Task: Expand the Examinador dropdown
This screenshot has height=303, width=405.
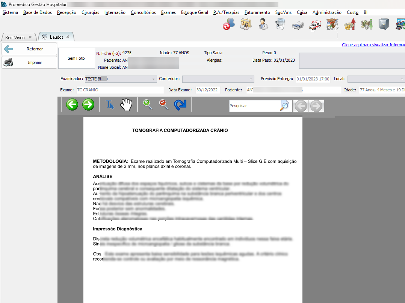Action: coord(154,79)
